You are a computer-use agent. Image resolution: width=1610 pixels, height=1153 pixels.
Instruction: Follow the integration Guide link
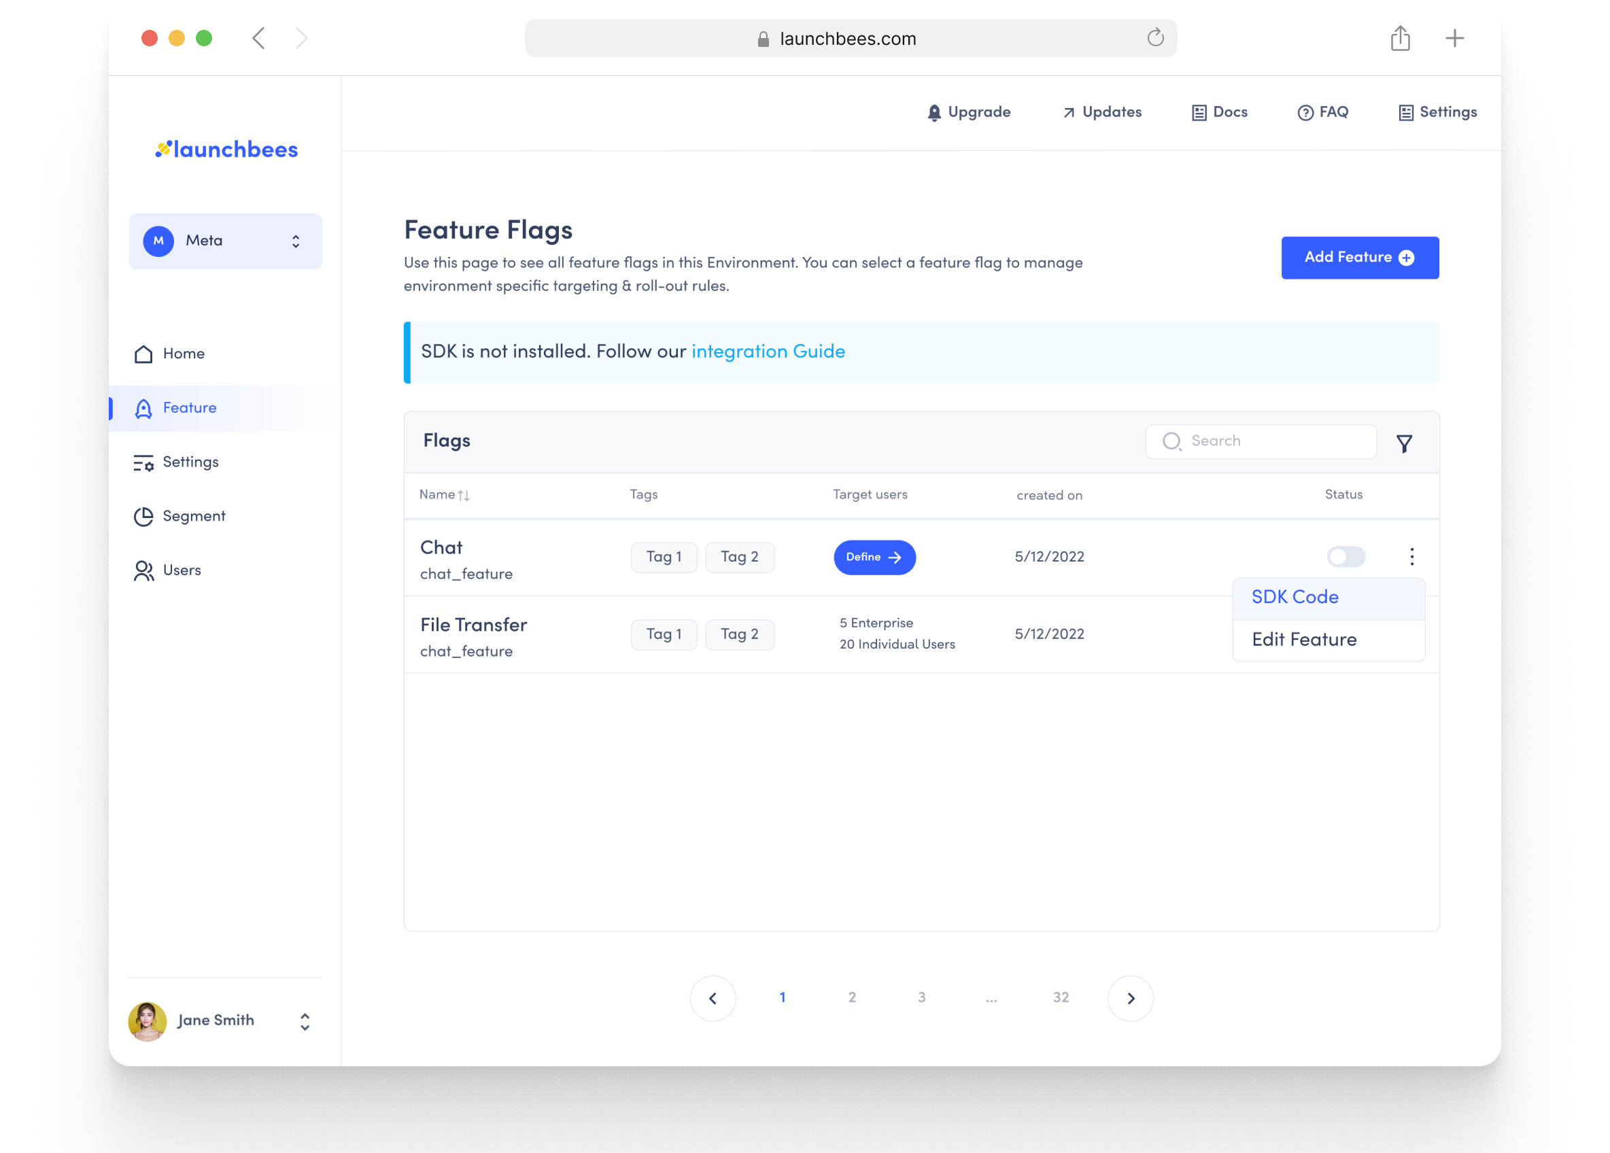coord(768,351)
